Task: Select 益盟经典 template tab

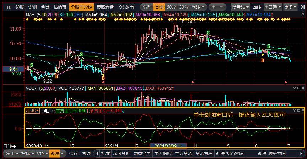Action: point(142,154)
